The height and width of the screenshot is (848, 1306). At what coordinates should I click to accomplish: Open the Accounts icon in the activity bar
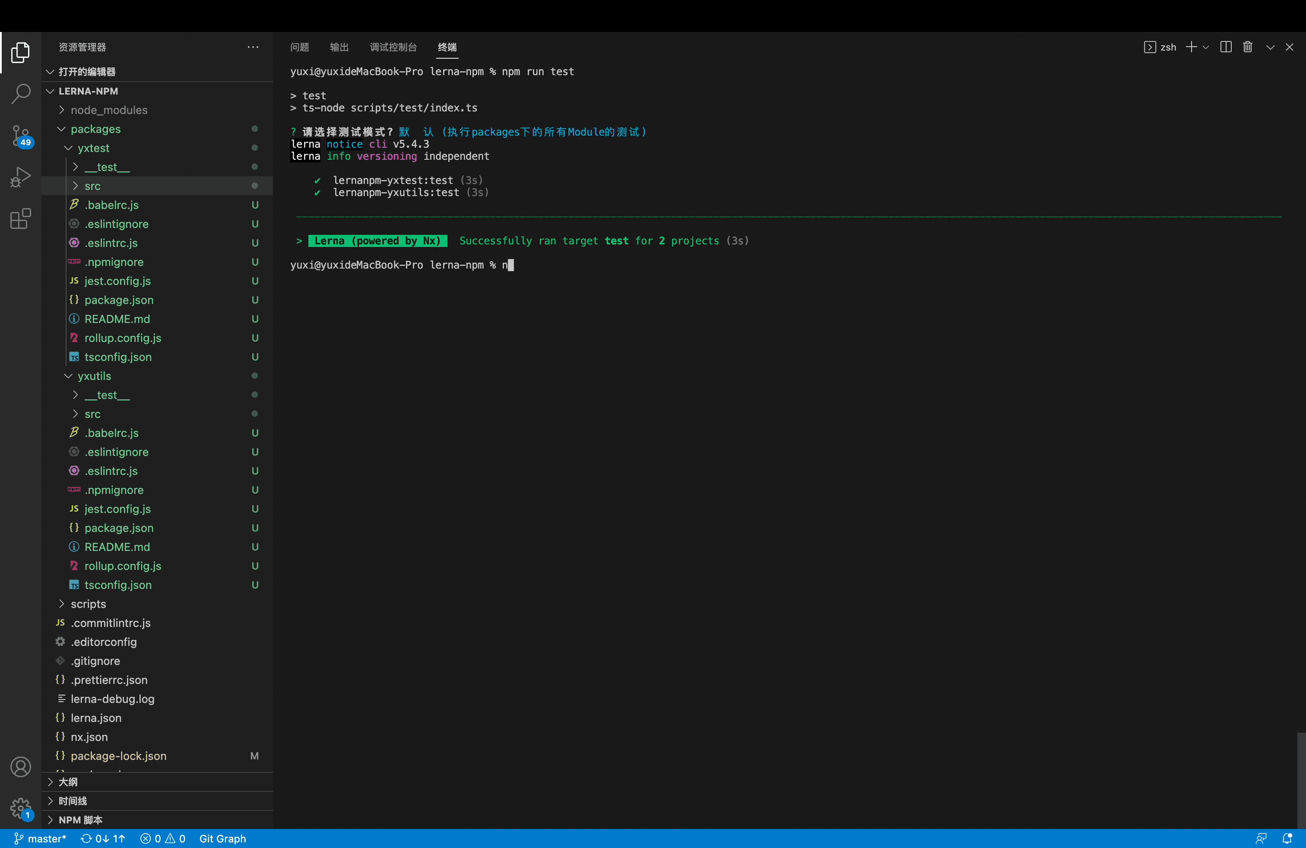[x=20, y=767]
